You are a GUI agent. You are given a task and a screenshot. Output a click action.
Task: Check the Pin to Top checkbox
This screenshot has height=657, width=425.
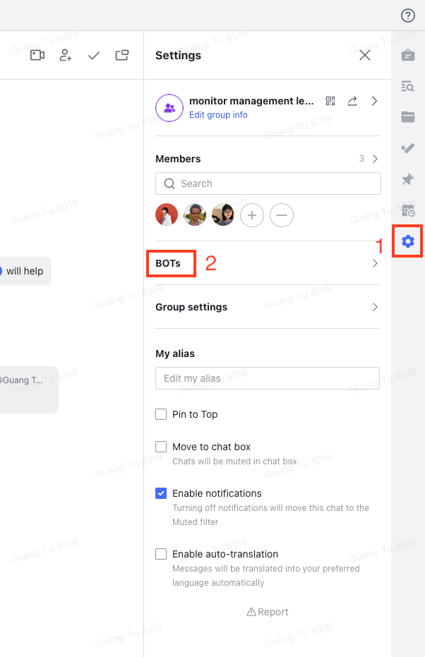click(161, 414)
